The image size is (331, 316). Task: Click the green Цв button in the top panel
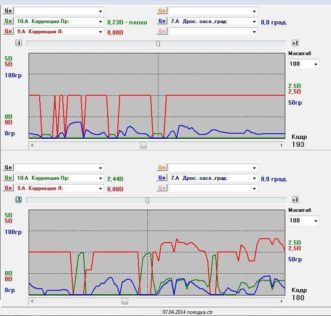(x=8, y=21)
